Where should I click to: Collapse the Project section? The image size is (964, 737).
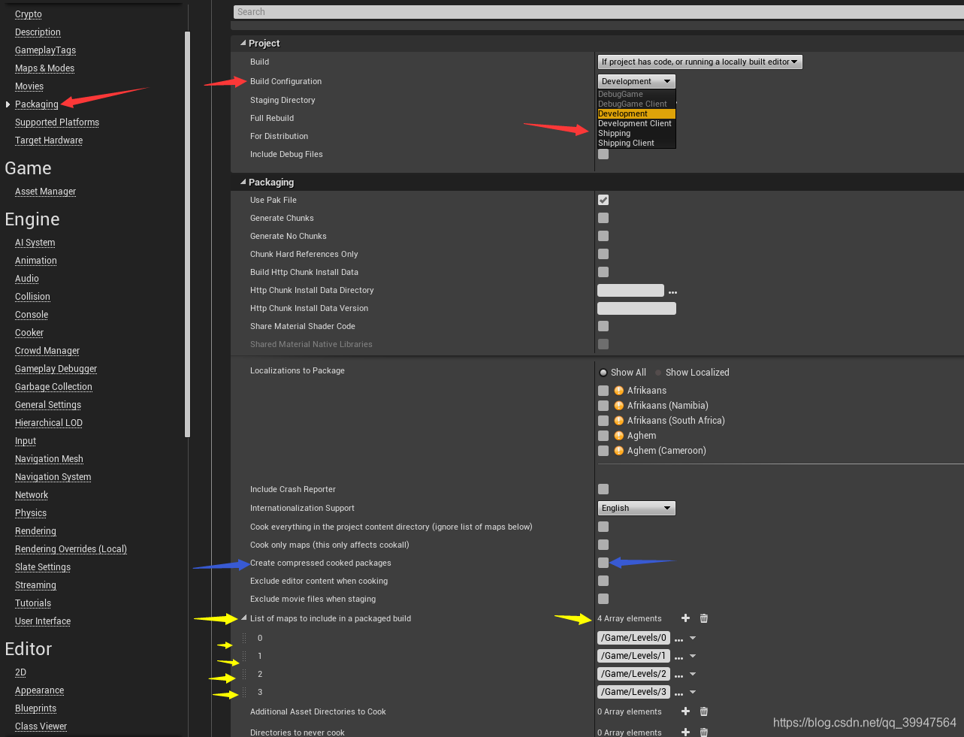243,44
